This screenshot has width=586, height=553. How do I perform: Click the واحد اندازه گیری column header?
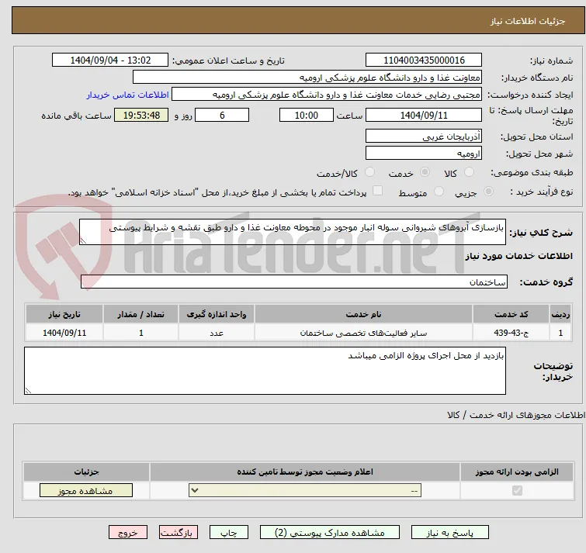[217, 314]
